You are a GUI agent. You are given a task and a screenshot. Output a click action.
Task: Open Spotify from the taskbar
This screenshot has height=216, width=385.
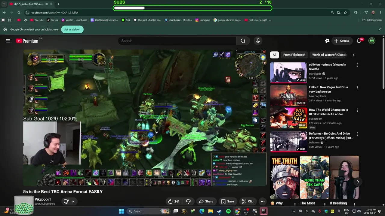click(228, 211)
